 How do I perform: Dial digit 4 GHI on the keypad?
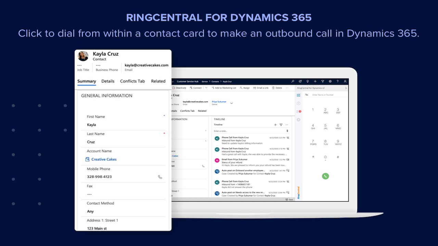[313, 126]
